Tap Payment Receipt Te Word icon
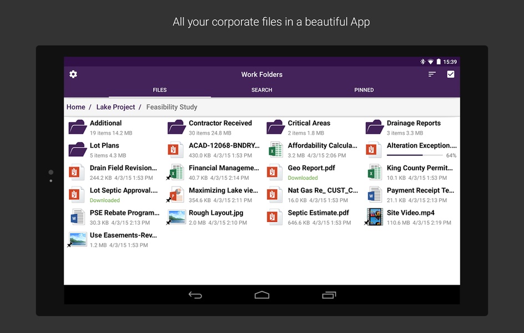 point(374,194)
